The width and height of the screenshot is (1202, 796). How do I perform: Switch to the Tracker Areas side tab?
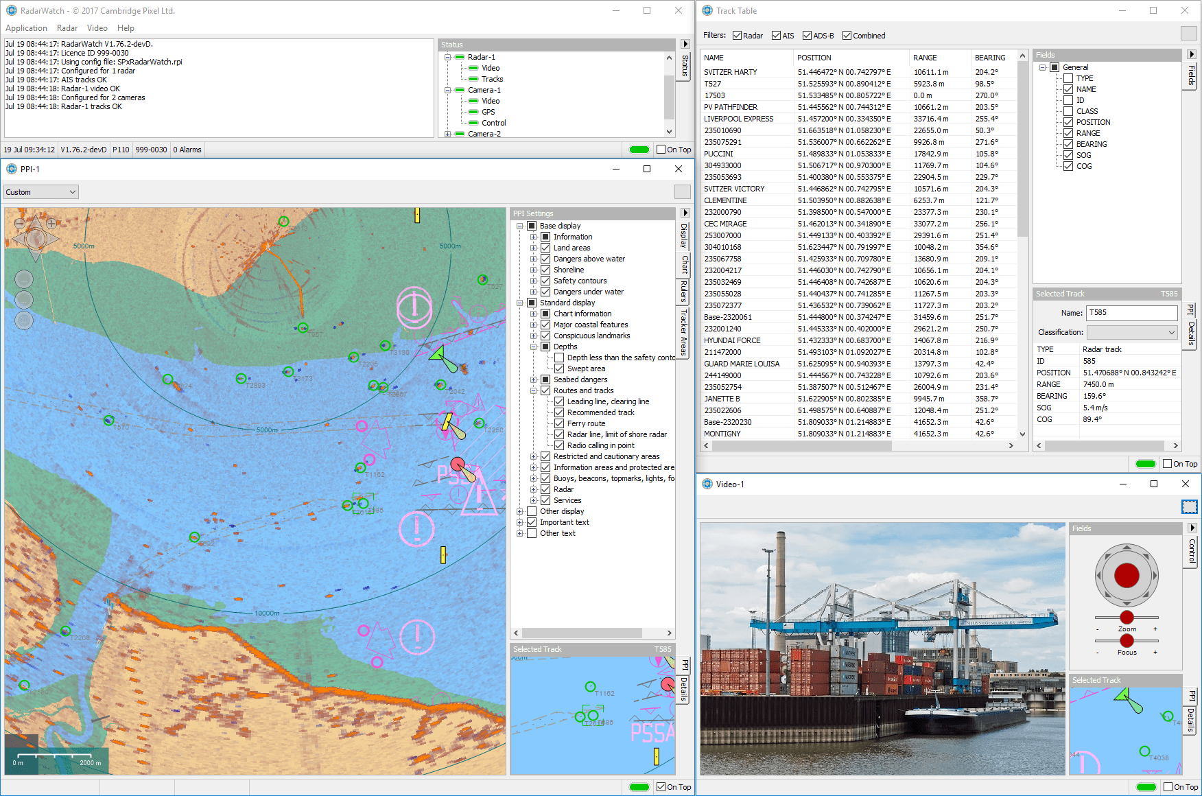tap(683, 331)
